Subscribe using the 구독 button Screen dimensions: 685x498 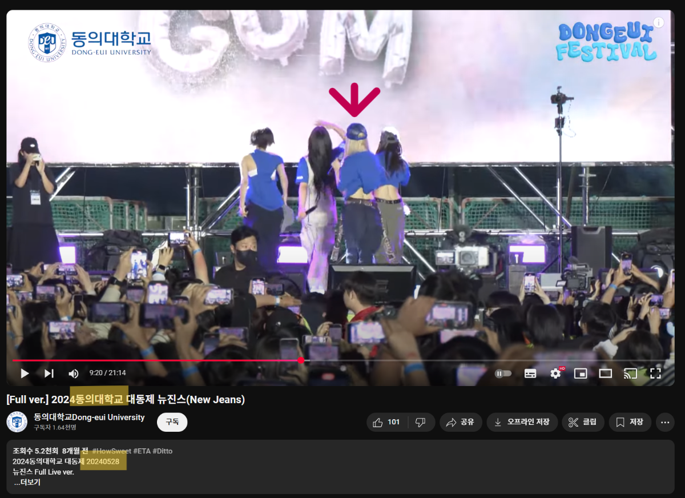click(x=172, y=422)
